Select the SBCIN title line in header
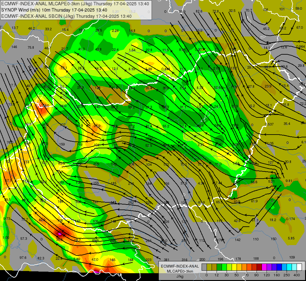306x281 pixels. (66, 16)
